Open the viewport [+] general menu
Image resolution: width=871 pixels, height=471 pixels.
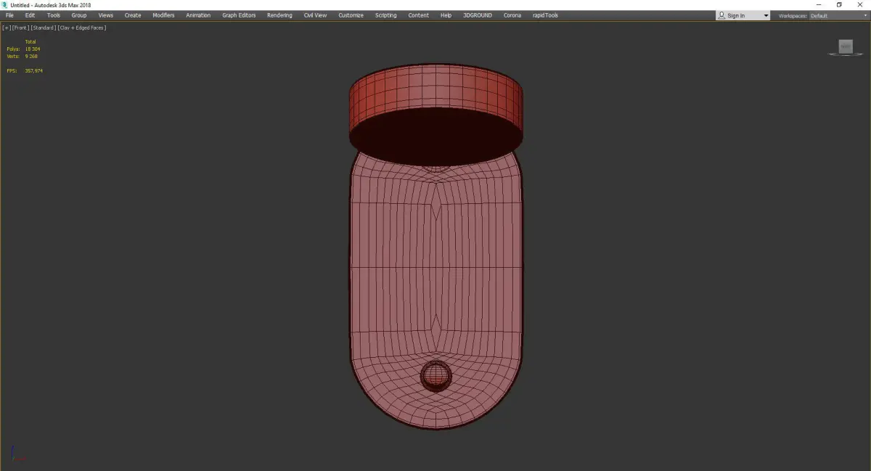[7, 28]
